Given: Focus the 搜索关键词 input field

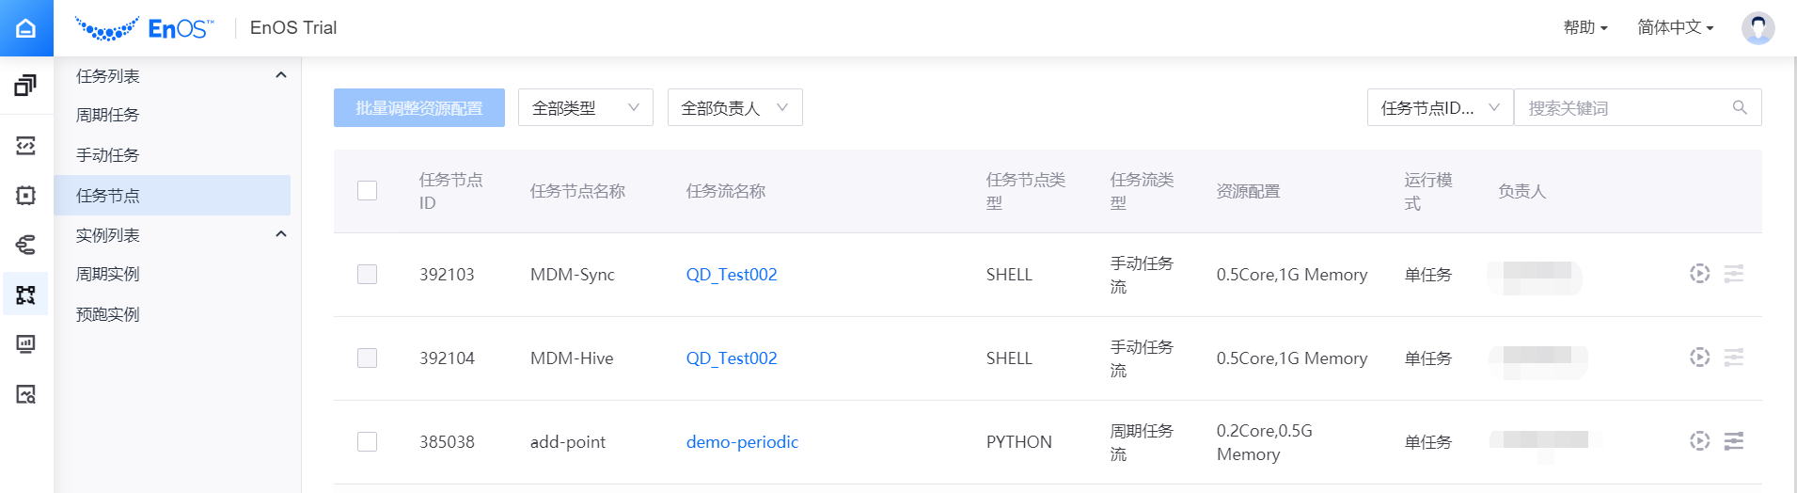Looking at the screenshot, I should (x=1622, y=108).
